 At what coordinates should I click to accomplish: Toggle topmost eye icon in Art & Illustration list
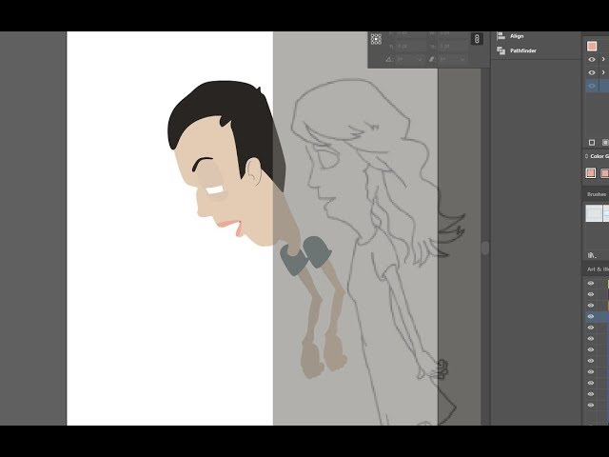[591, 284]
